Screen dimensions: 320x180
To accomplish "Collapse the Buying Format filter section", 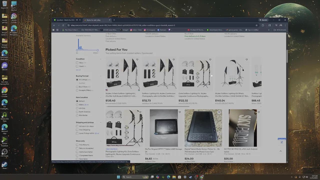I will pyautogui.click(x=101, y=76).
